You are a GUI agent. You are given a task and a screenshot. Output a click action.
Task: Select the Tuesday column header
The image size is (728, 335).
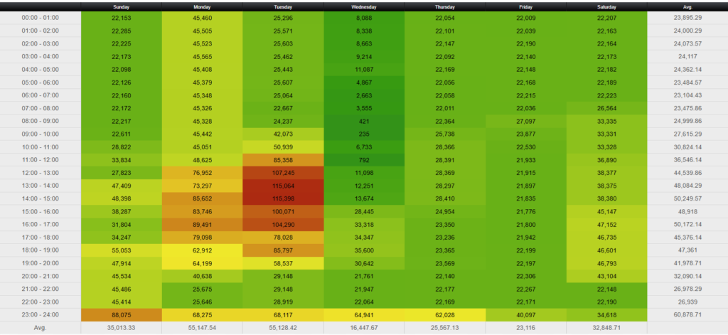(283, 7)
